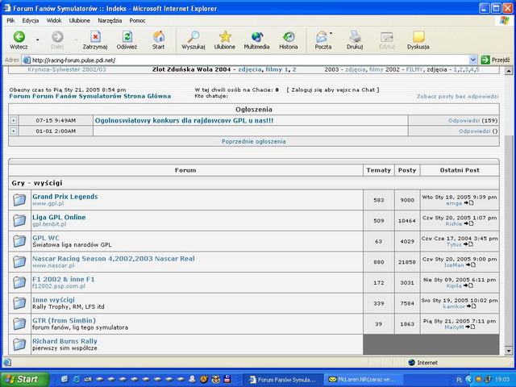Open the Ulubione menu in menu bar
This screenshot has width=516, height=387.
79,20
